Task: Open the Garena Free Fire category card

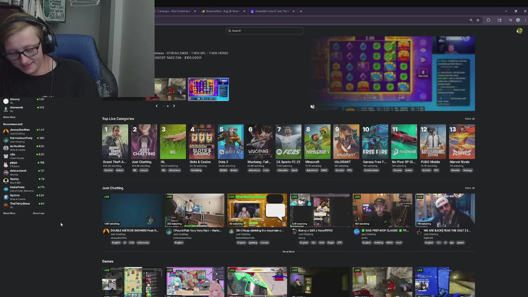Action: [x=375, y=142]
